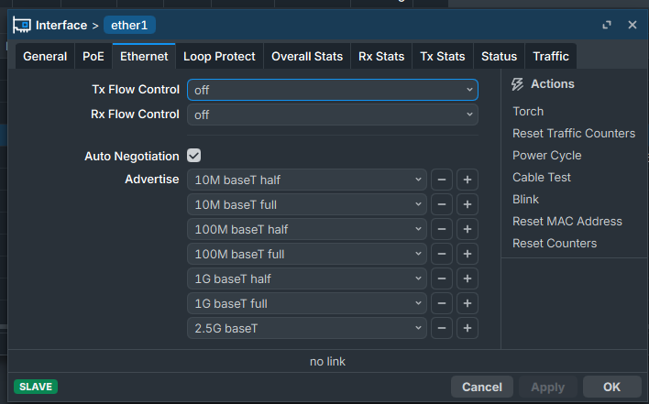Add entry after 10M baseT full row
Screen dimensions: 649x404
coord(467,204)
